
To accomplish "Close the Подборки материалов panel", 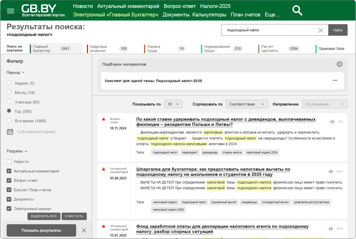I will (340, 64).
